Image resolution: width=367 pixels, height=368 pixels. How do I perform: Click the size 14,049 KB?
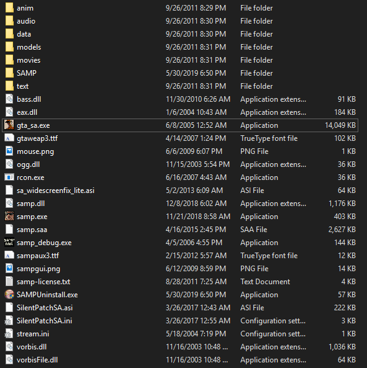pos(340,125)
